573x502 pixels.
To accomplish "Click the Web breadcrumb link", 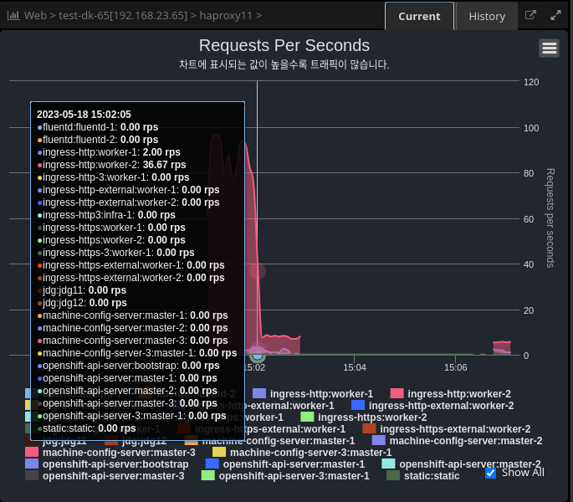I will pos(35,16).
